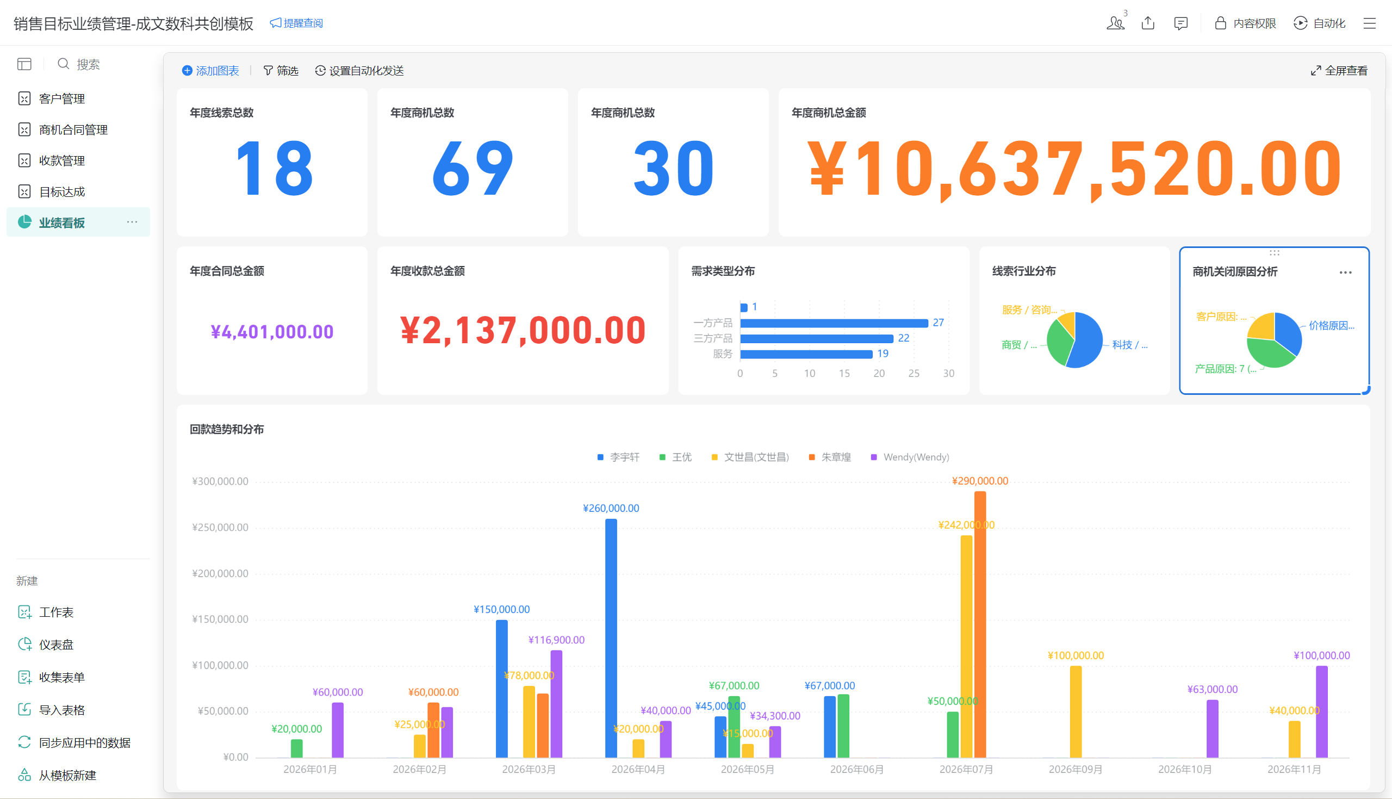Image resolution: width=1392 pixels, height=799 pixels.
Task: Click the 内容权限 button
Action: click(1245, 23)
